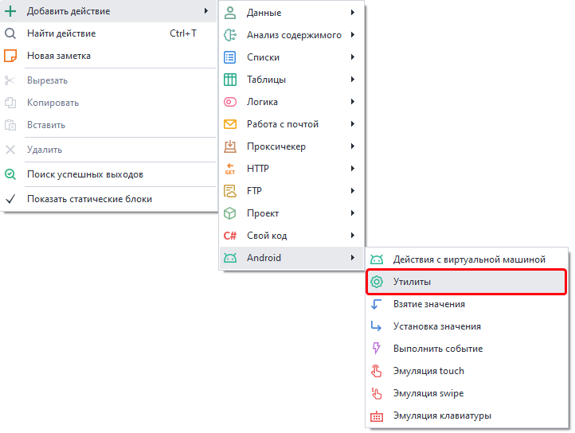
Task: Click the lightning icon for Выполнить событие
Action: (377, 349)
